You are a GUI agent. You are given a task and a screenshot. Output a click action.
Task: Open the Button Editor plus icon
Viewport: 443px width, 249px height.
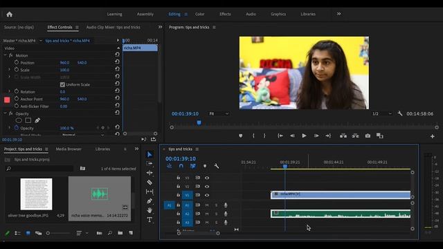click(x=432, y=136)
